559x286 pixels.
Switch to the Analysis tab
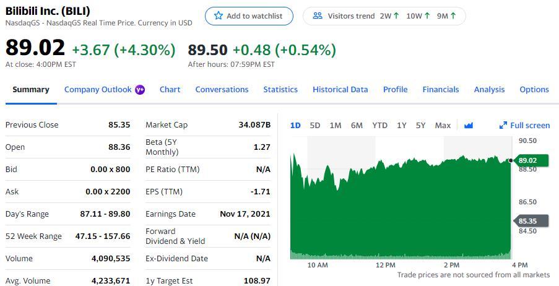pyautogui.click(x=489, y=90)
